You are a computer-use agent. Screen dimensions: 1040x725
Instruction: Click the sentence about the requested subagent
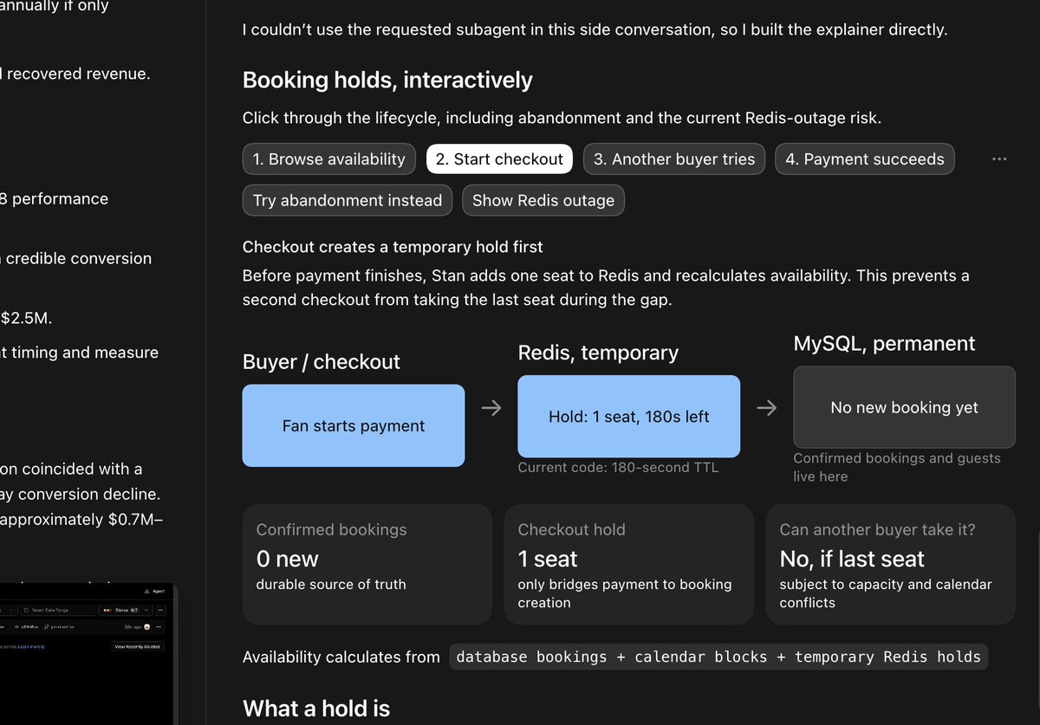(x=595, y=29)
